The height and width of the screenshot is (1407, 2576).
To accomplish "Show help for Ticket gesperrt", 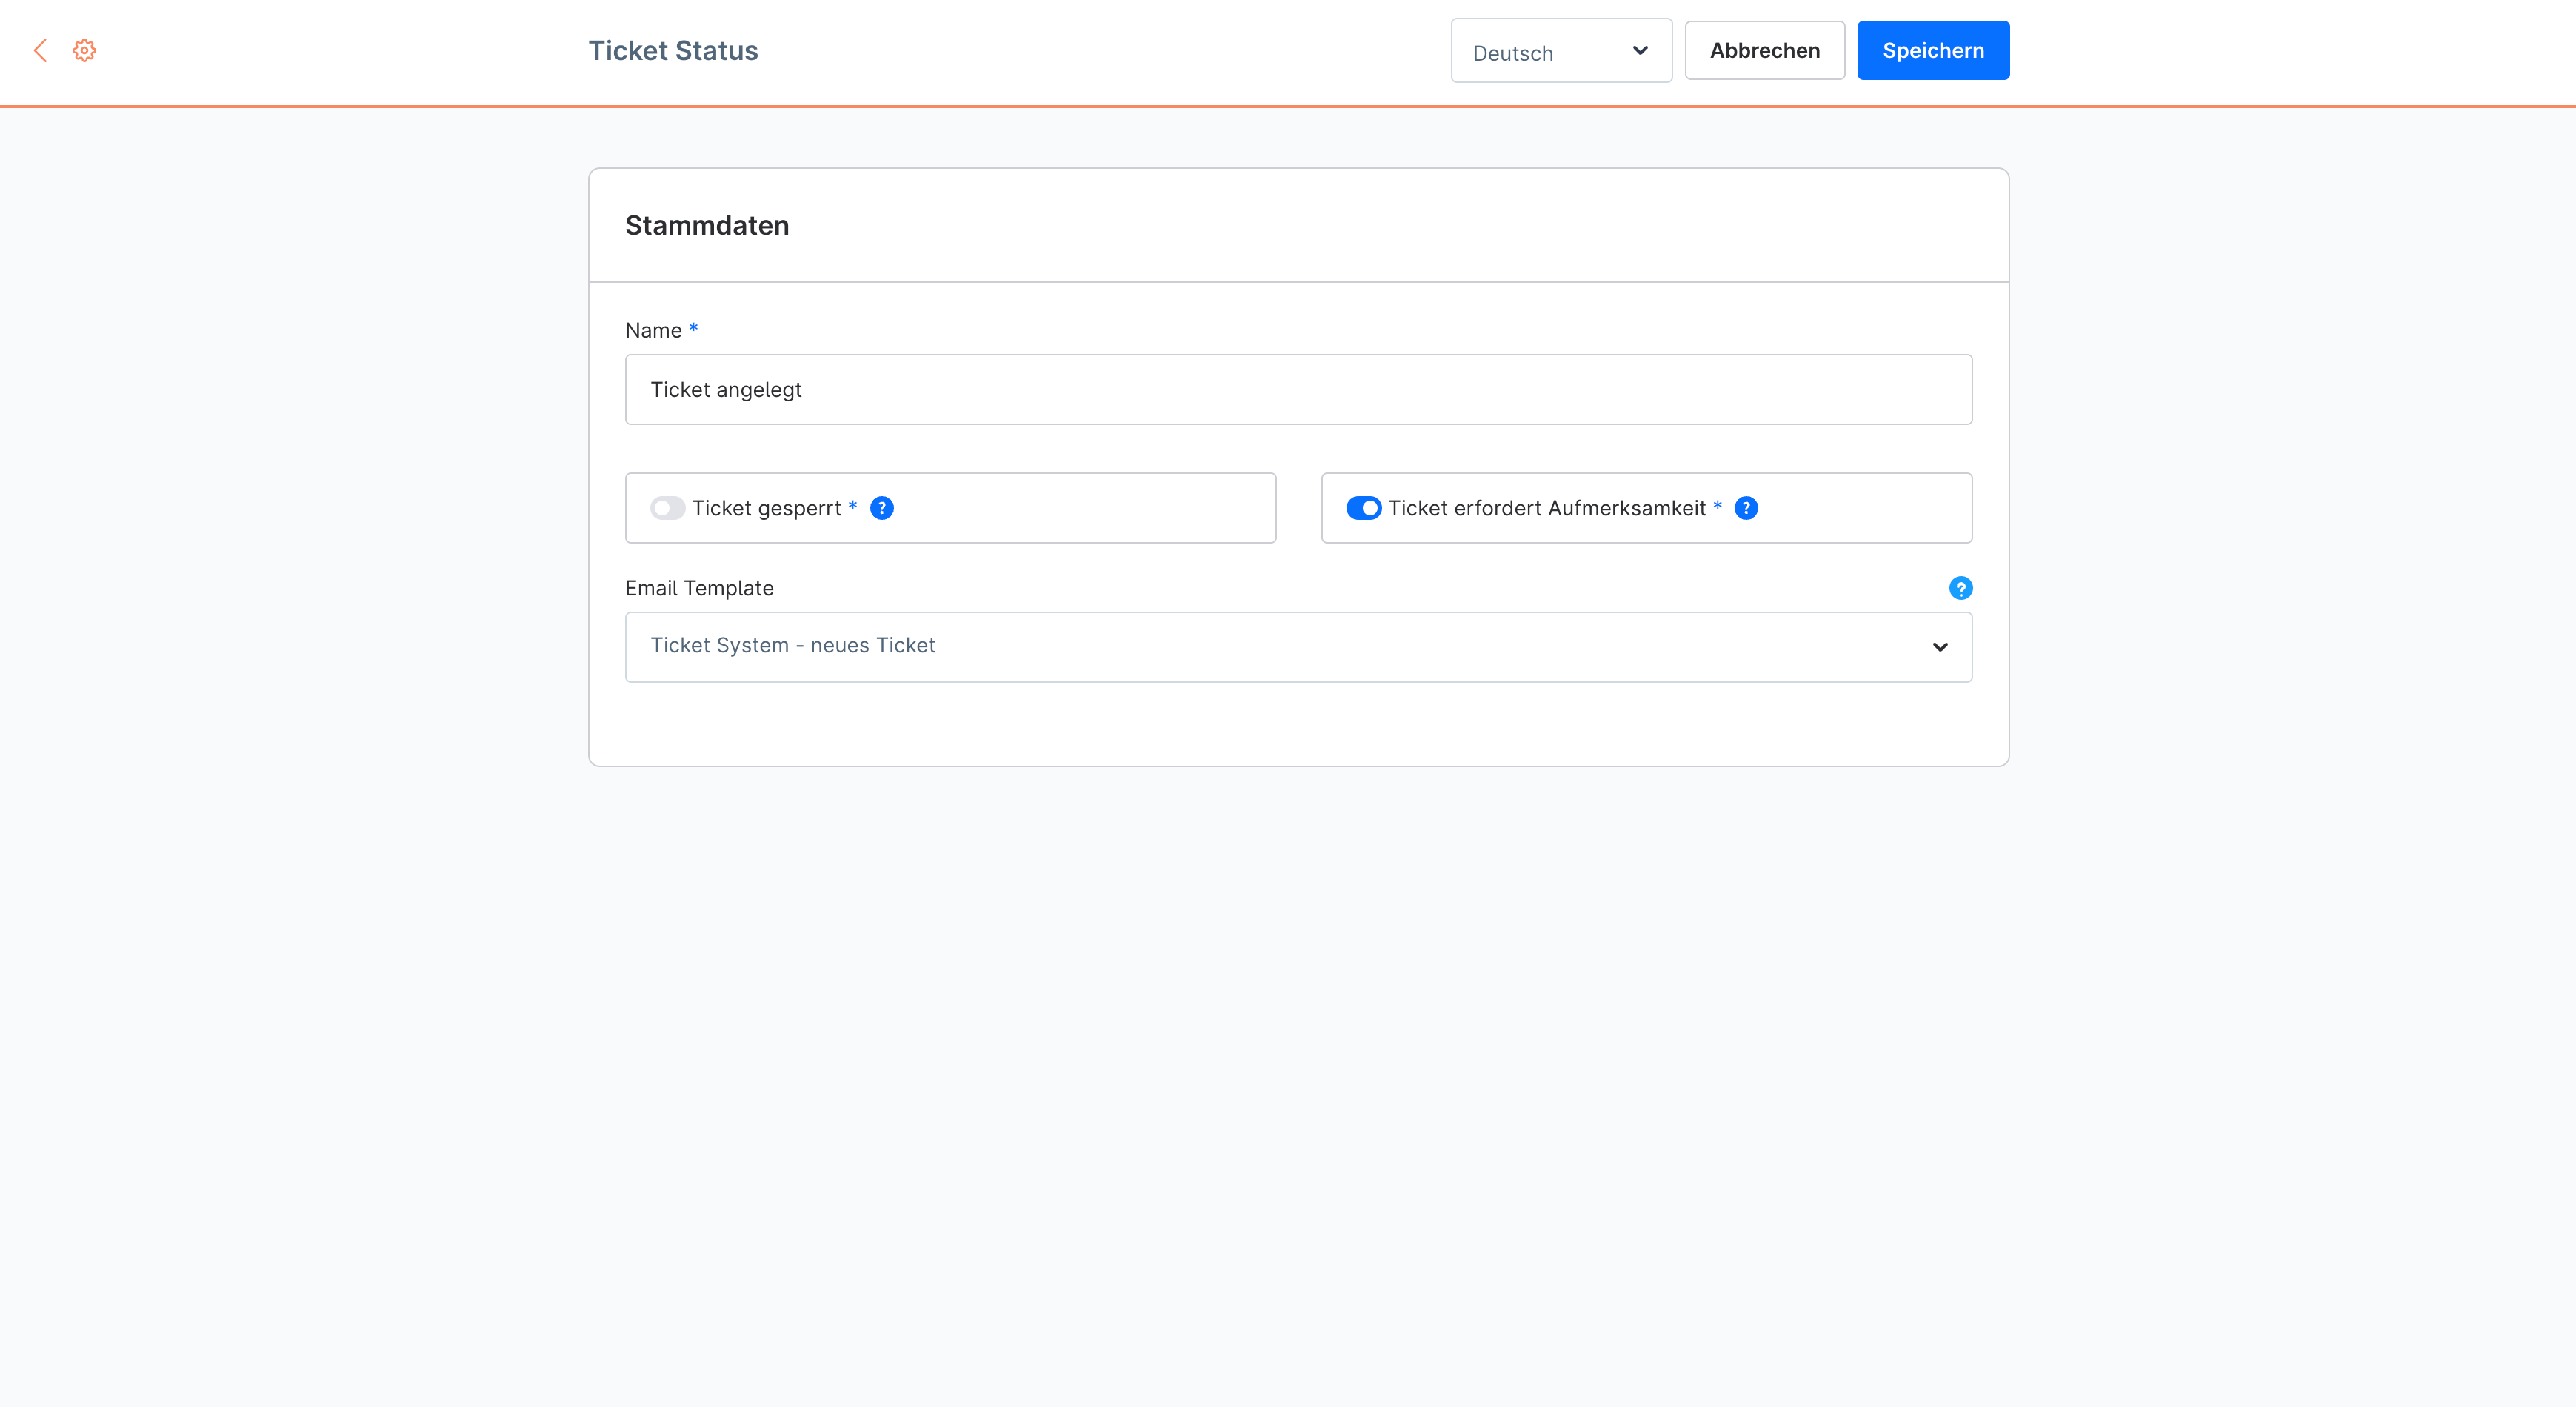I will tap(882, 508).
